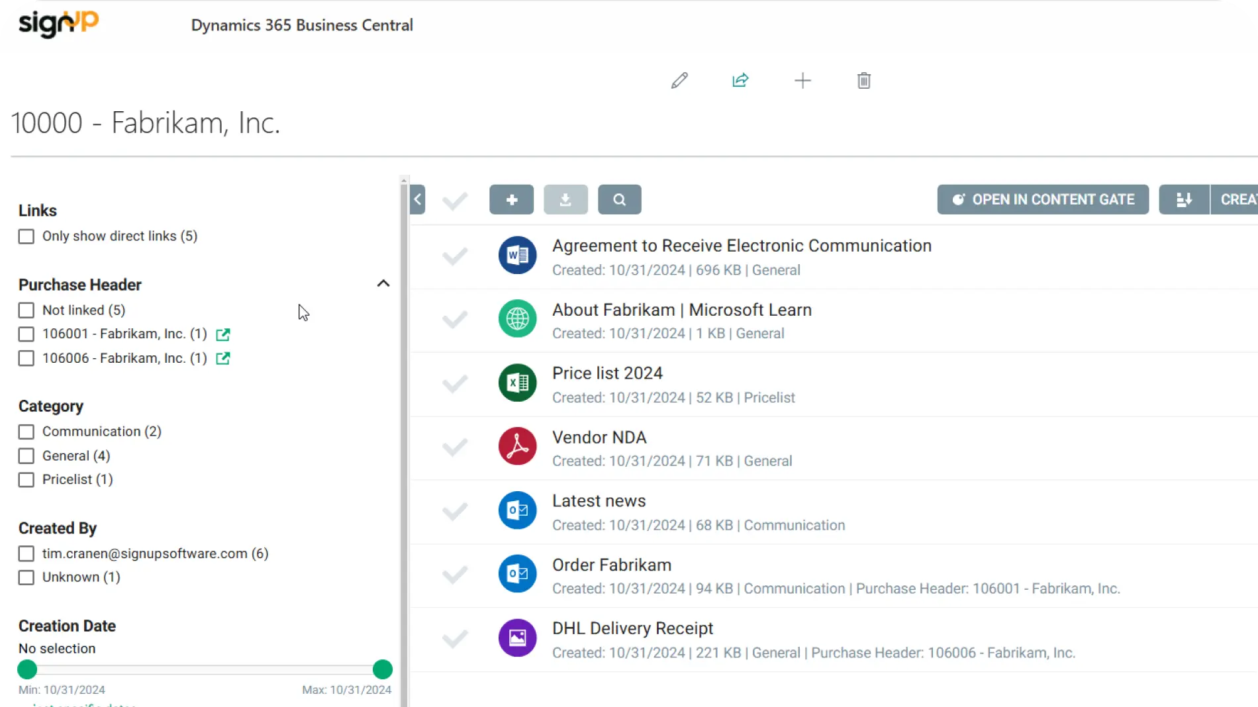Click the Outlook icon for Order Fabrikam

pos(518,574)
